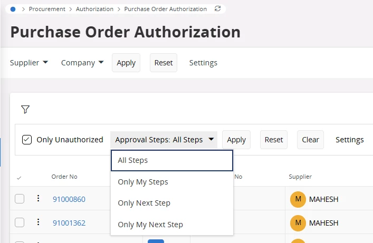Click MAHESH avatar in the 91001362 row
The image size is (373, 243).
298,223
